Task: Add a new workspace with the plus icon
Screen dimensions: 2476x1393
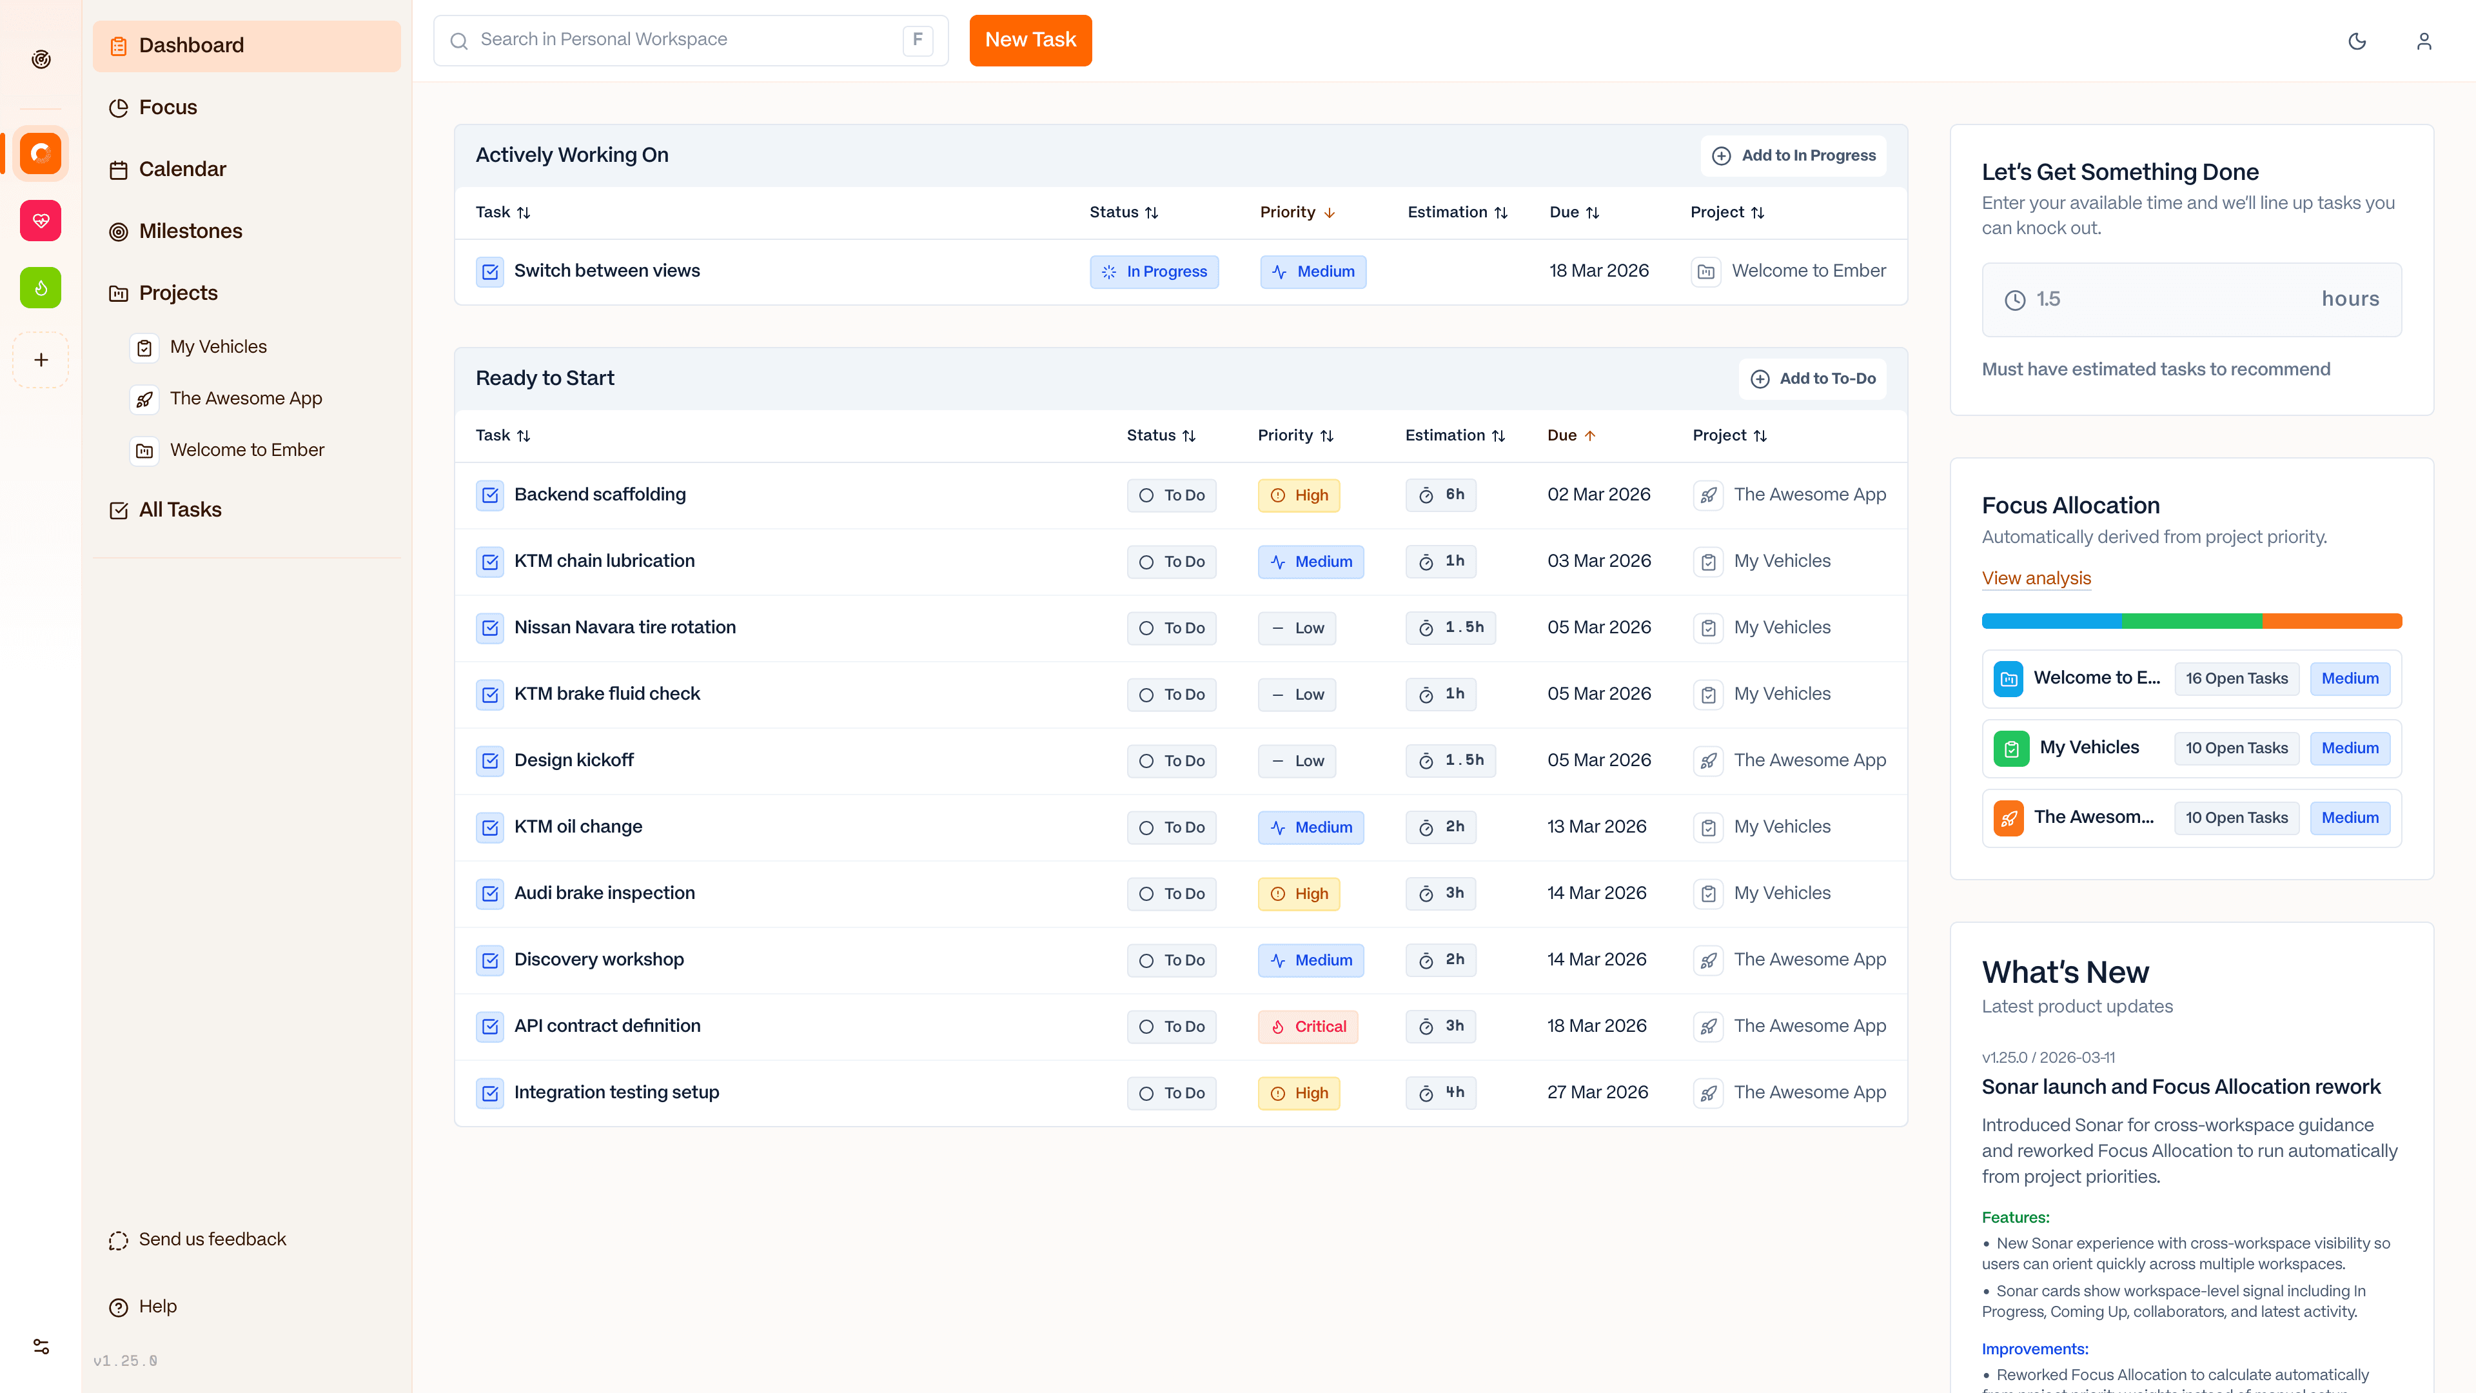Action: (41, 360)
